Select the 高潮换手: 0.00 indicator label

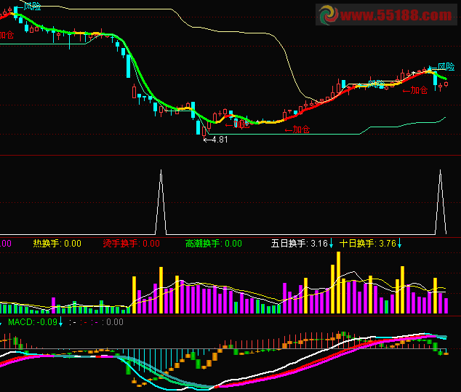(x=214, y=244)
